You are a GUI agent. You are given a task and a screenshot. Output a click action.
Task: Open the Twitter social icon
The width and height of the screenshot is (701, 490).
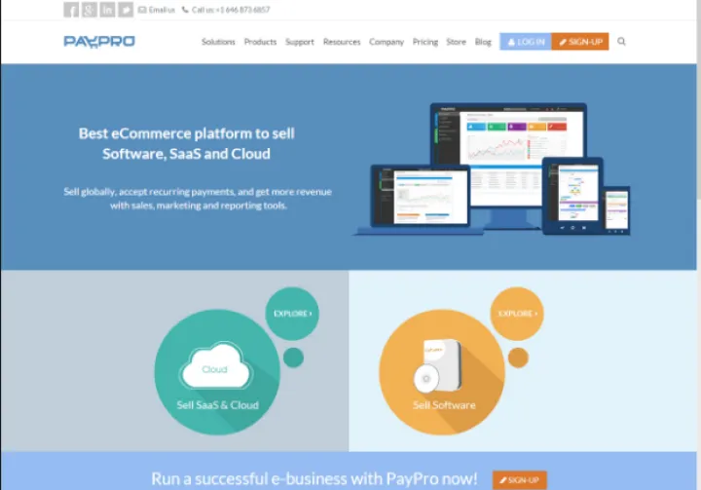coord(126,10)
